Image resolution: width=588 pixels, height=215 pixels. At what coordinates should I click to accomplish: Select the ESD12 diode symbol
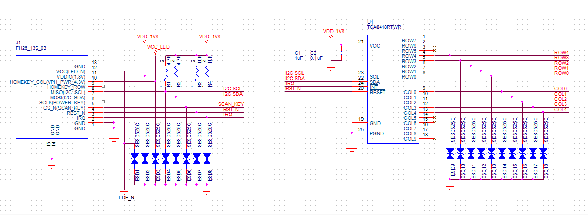click(x=481, y=153)
